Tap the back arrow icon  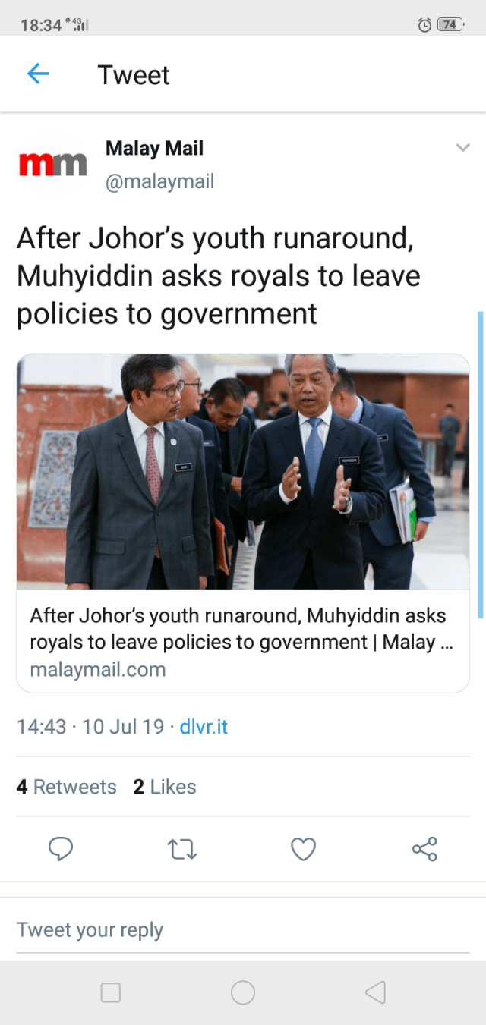[x=37, y=74]
